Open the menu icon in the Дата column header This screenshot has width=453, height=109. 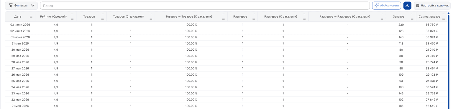(x=31, y=17)
